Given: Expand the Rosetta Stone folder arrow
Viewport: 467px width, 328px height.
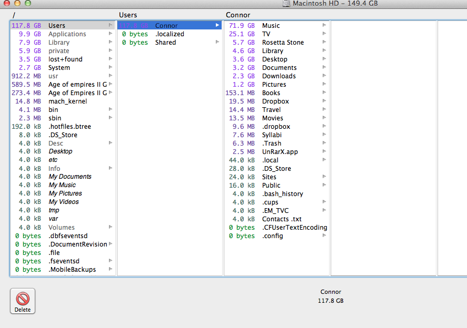Looking at the screenshot, I should tap(324, 42).
